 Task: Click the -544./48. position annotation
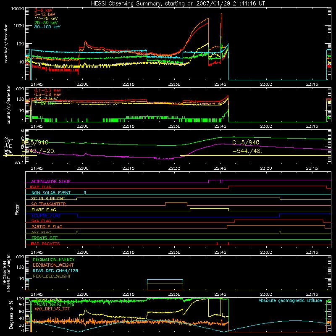pos(247,151)
